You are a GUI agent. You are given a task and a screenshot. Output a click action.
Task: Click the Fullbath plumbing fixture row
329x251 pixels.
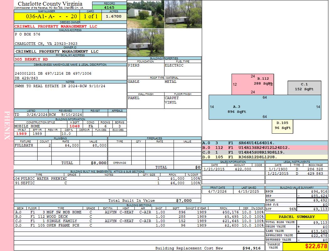pyautogui.click(x=60, y=145)
